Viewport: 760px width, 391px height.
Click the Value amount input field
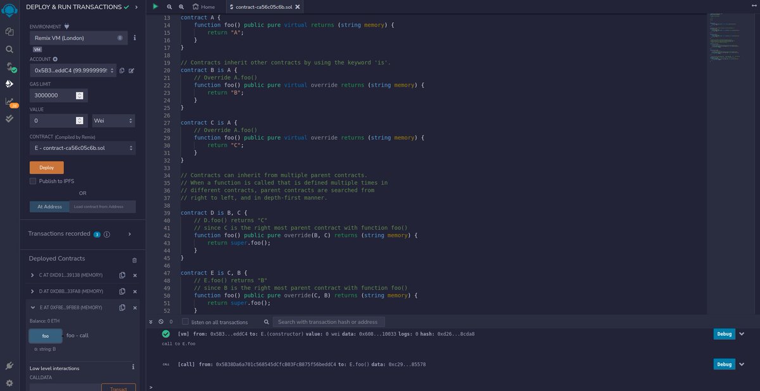coord(59,120)
